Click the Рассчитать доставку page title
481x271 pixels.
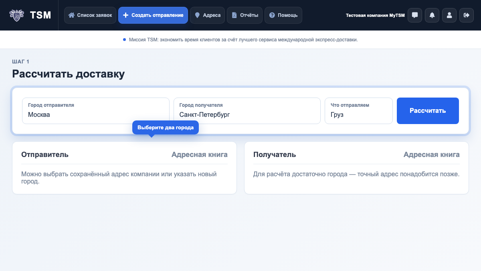(x=69, y=74)
